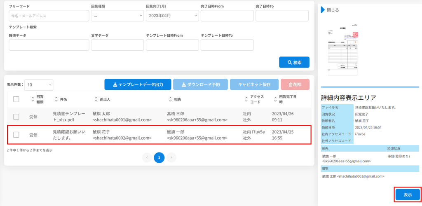Open the 回覧種類 dropdown

(117, 16)
